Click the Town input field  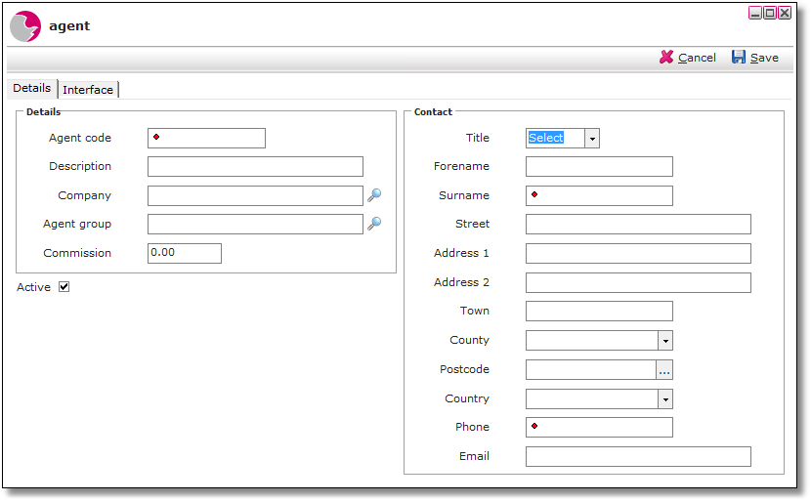pos(600,312)
